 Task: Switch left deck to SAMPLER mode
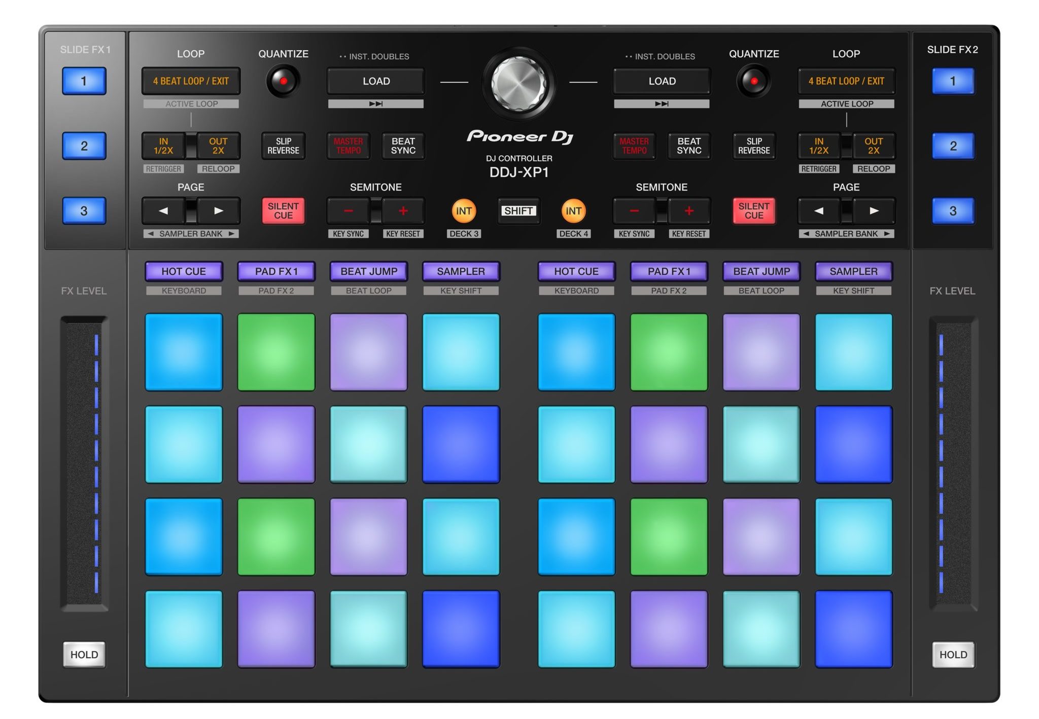pyautogui.click(x=461, y=271)
